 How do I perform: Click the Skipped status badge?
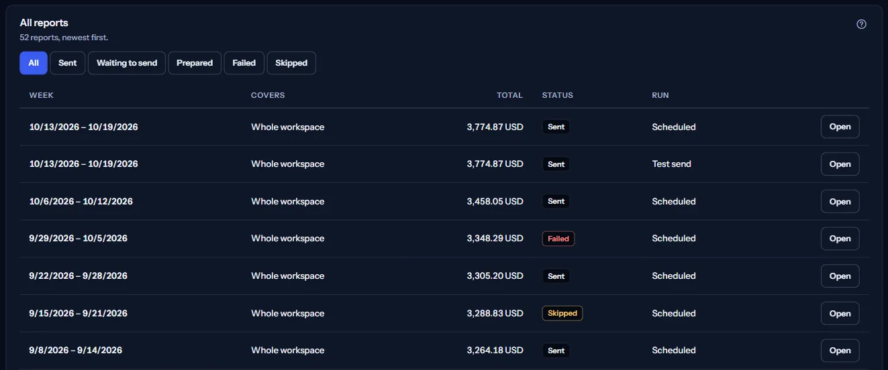click(562, 313)
